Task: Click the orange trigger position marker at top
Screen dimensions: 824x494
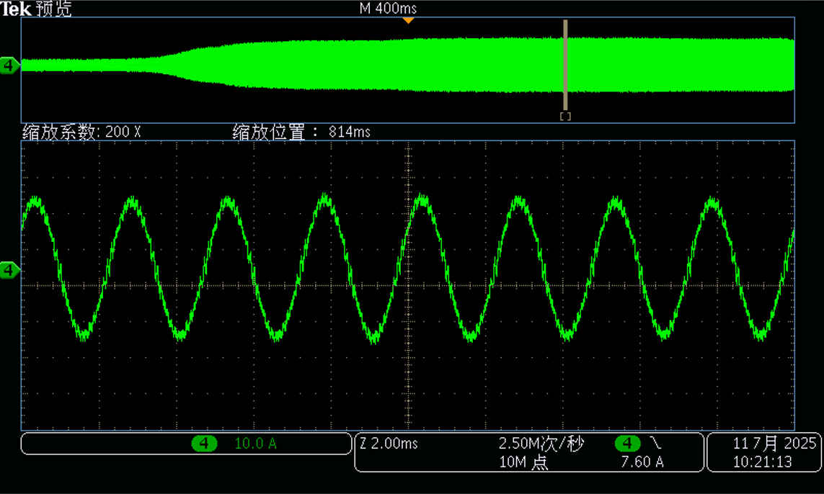Action: tap(408, 20)
